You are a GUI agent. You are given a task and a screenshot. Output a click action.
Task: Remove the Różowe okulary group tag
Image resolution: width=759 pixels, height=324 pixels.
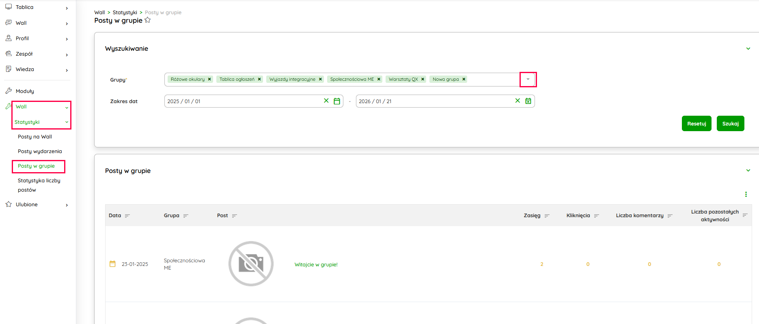[209, 79]
